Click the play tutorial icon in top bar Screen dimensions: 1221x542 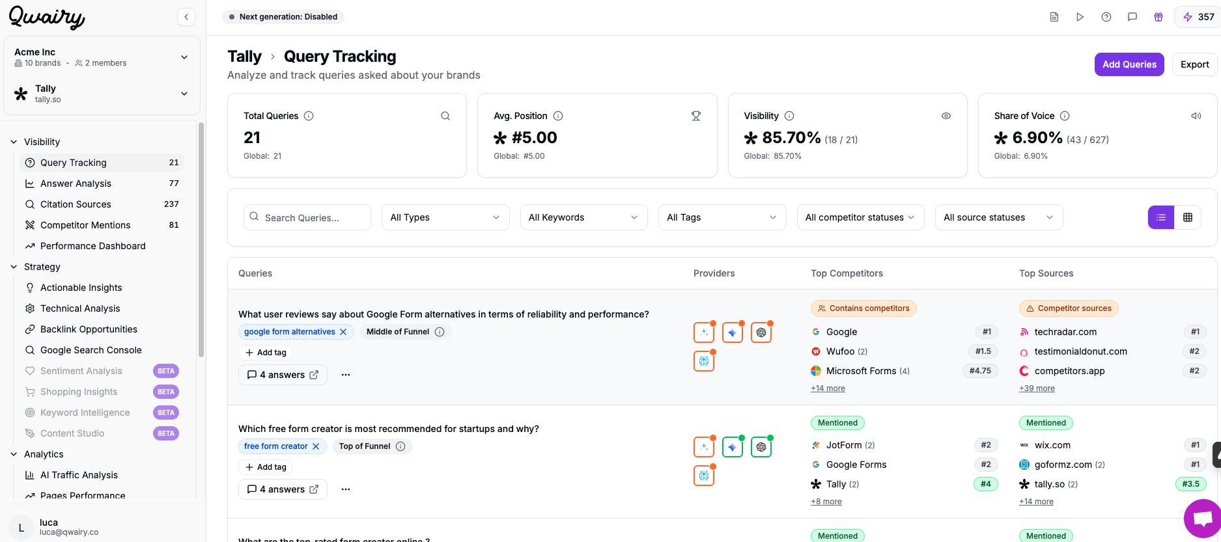click(x=1080, y=17)
